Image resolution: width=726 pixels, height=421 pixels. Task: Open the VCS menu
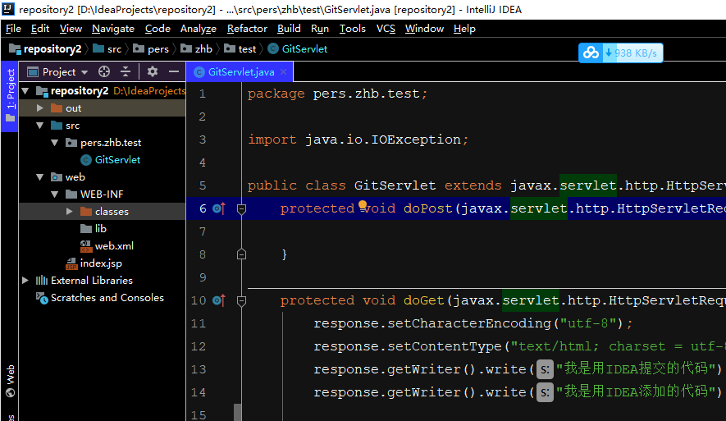(x=386, y=29)
